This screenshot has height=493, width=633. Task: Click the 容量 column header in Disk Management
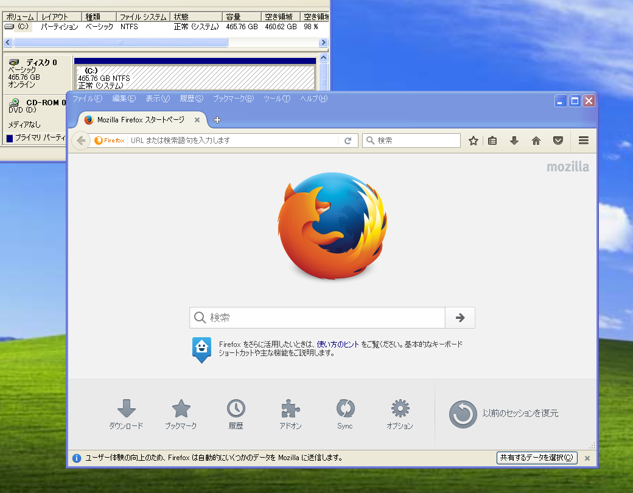242,16
